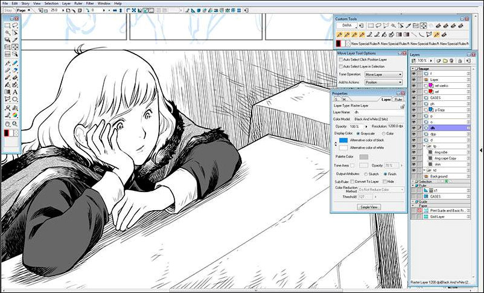Enable Auto Select Click Position Layer
484x293 pixels.
click(x=340, y=60)
